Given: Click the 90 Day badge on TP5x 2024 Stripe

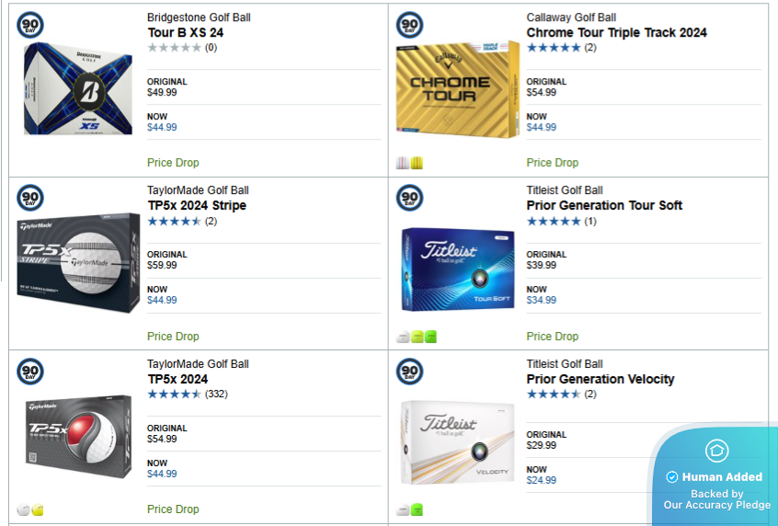Looking at the screenshot, I should [x=30, y=198].
